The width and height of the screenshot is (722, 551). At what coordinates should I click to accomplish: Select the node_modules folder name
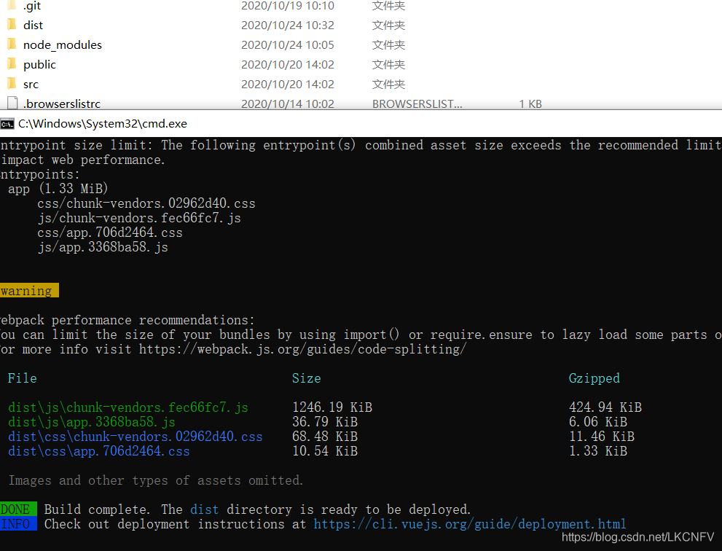[63, 44]
